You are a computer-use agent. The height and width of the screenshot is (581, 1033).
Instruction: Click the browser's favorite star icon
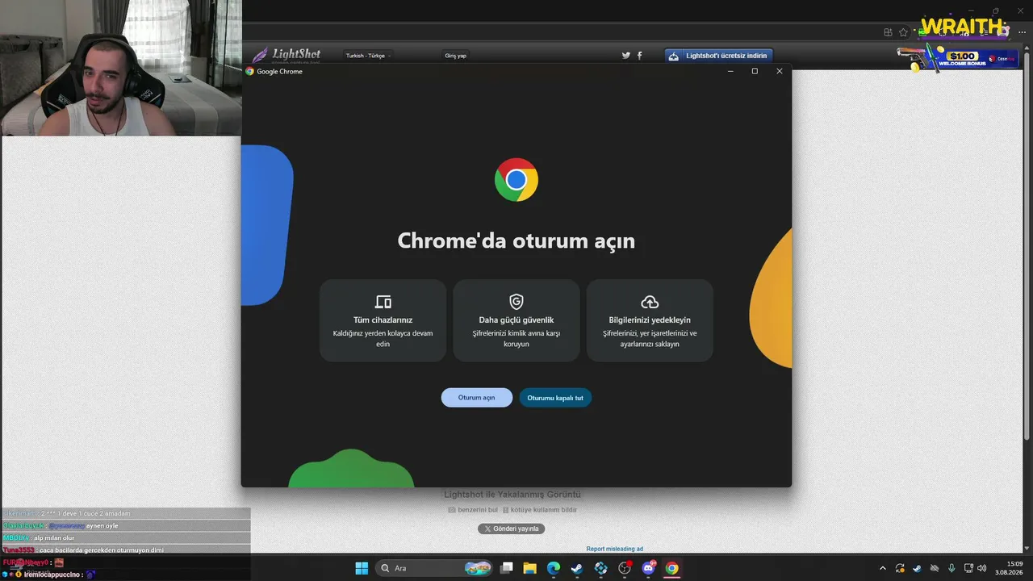(x=904, y=32)
